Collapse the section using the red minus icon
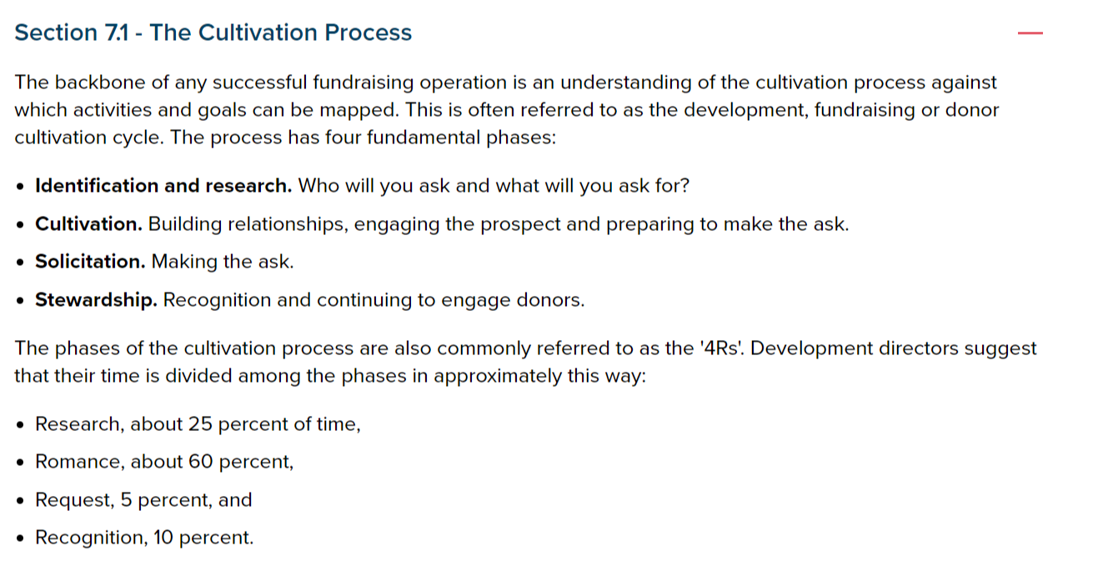The image size is (1113, 566). click(x=1030, y=33)
